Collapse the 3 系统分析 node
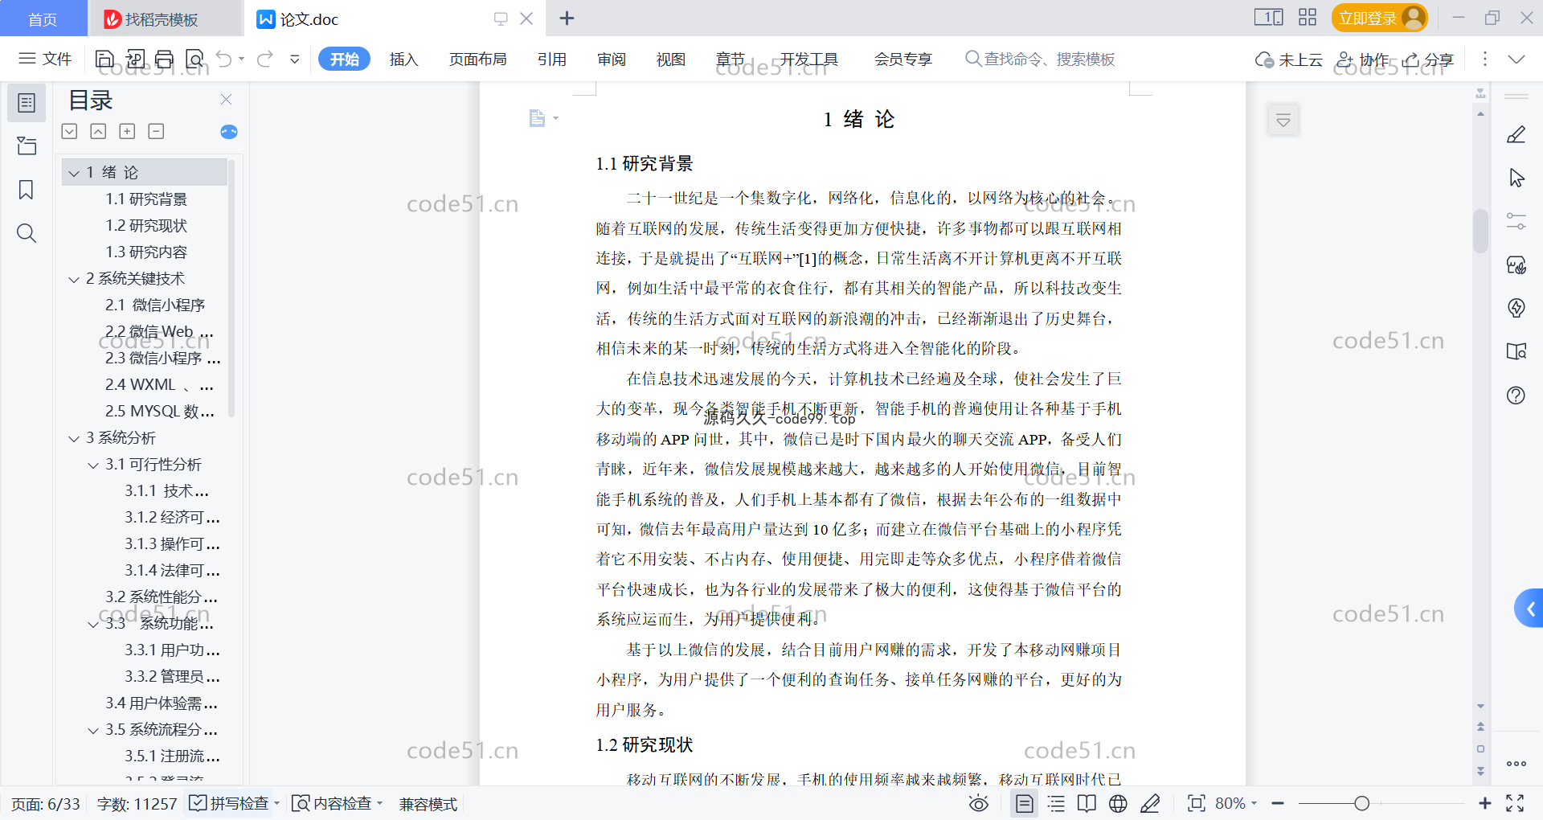The width and height of the screenshot is (1543, 820). pyautogui.click(x=74, y=438)
